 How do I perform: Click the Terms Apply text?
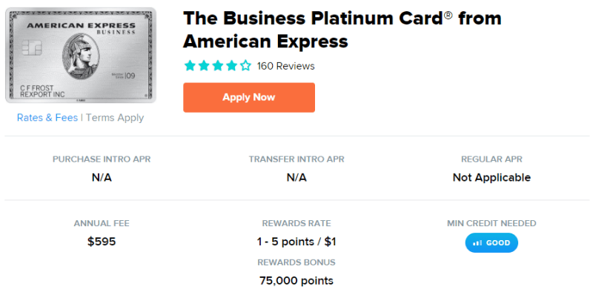pos(115,118)
